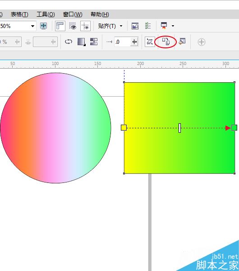This screenshot has width=239, height=271.
Task: Toggle the show rulers button
Action: pos(60,26)
